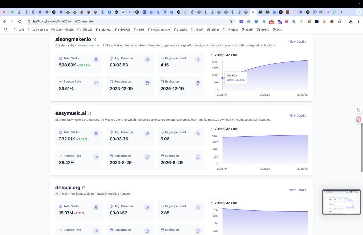
Task: Open the 工具 bookmarks folder
Action: (x=19, y=30)
